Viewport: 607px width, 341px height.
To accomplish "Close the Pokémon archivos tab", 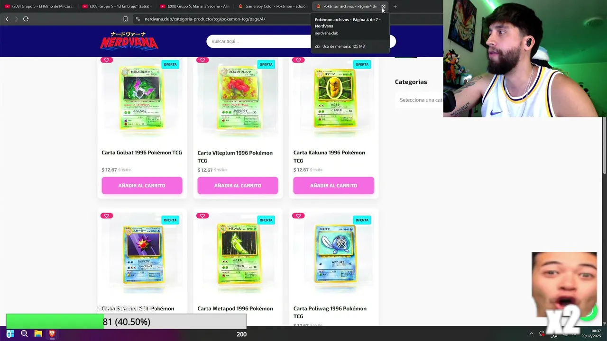I will pos(383,6).
